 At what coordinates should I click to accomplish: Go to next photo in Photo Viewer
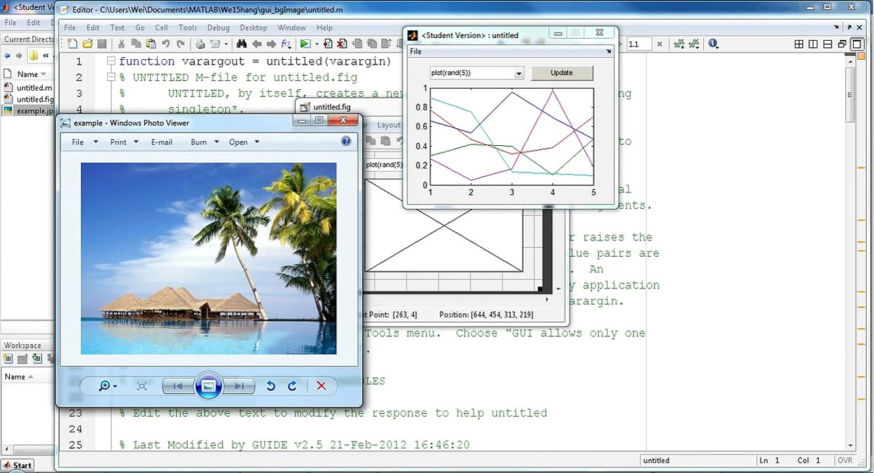point(239,386)
